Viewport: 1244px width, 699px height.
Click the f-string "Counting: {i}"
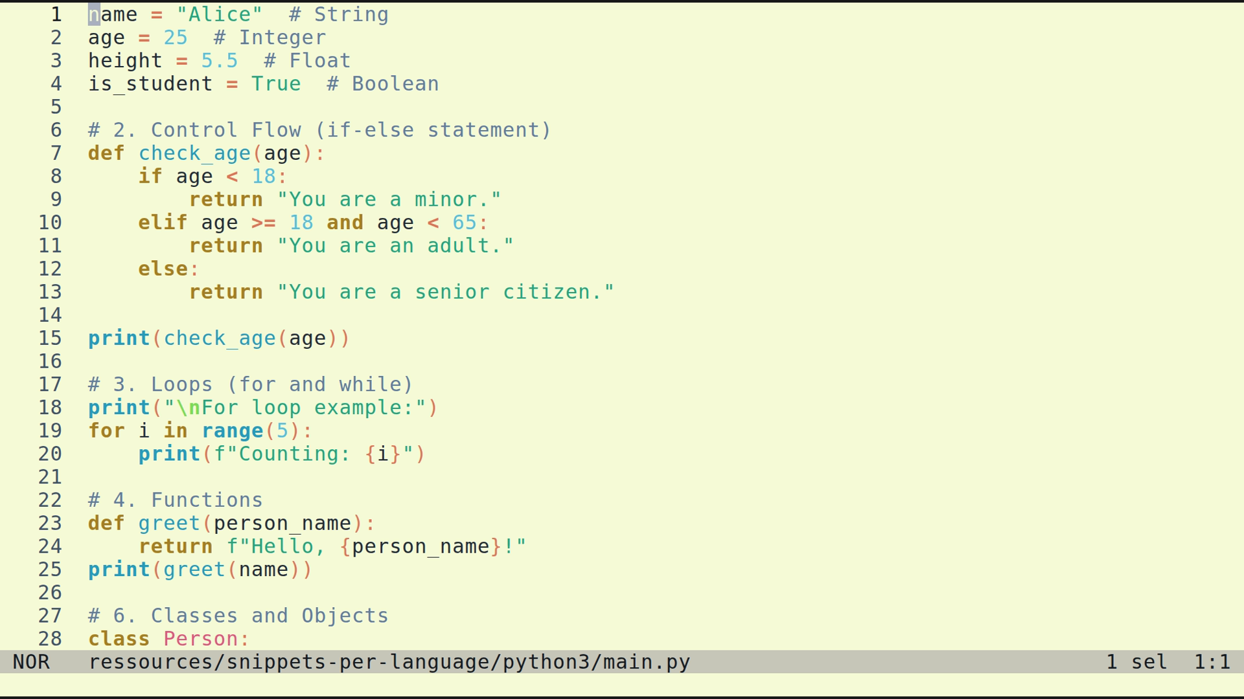point(314,453)
